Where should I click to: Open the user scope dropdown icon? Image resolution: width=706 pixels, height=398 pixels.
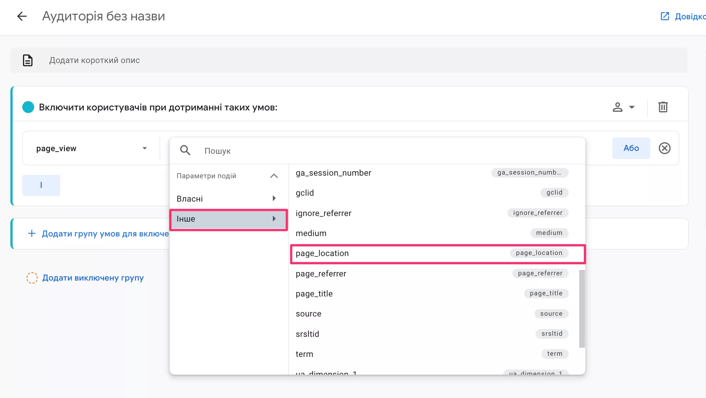(x=623, y=107)
